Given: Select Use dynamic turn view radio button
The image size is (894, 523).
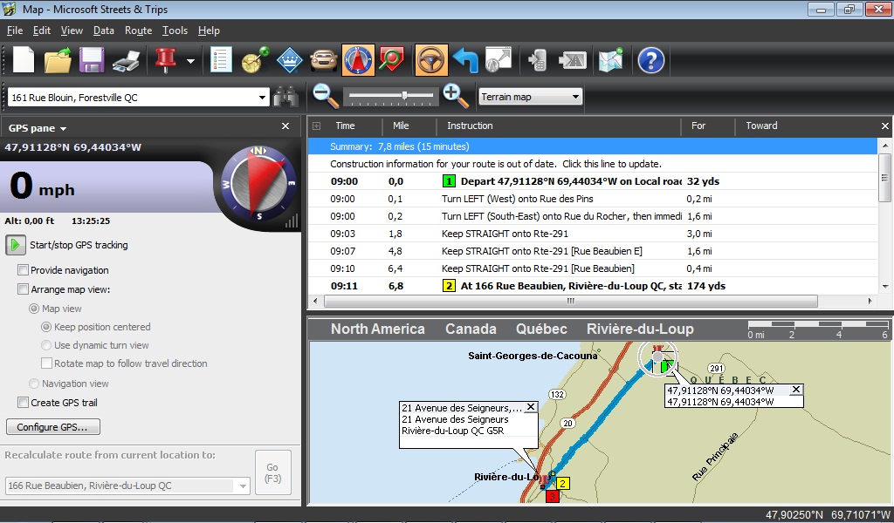Looking at the screenshot, I should point(46,345).
